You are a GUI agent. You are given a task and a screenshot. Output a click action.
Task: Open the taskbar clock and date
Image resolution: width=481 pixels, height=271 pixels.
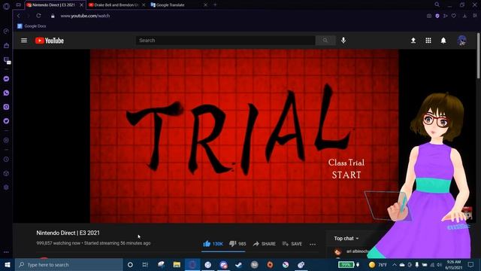click(454, 265)
